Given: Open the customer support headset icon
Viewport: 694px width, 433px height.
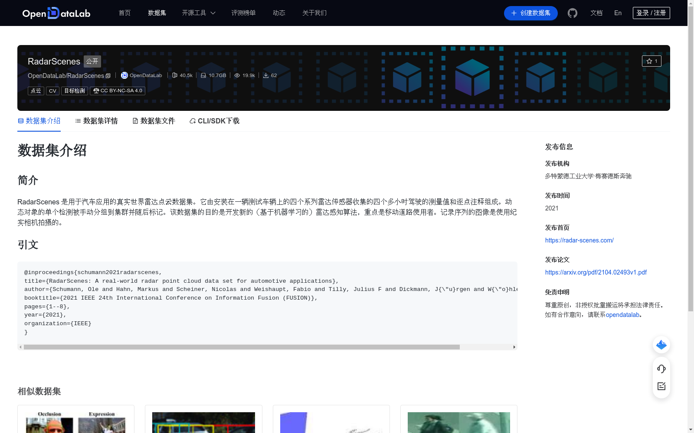Looking at the screenshot, I should (x=661, y=369).
